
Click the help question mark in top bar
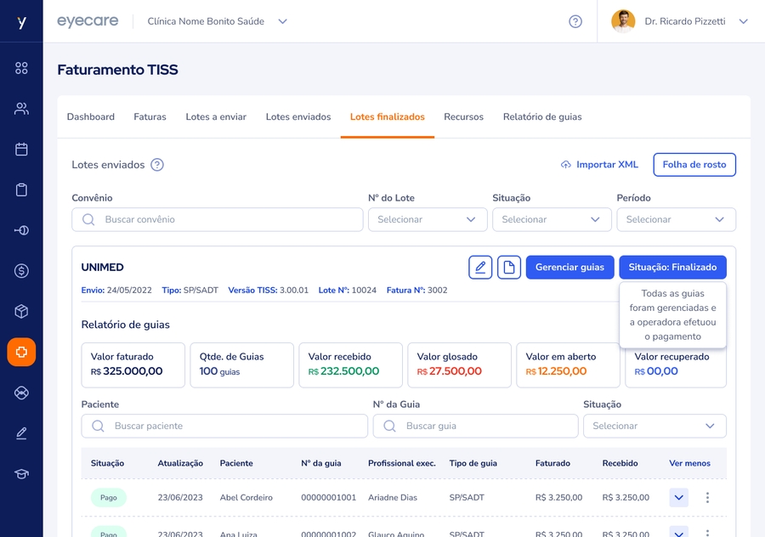[x=575, y=21]
